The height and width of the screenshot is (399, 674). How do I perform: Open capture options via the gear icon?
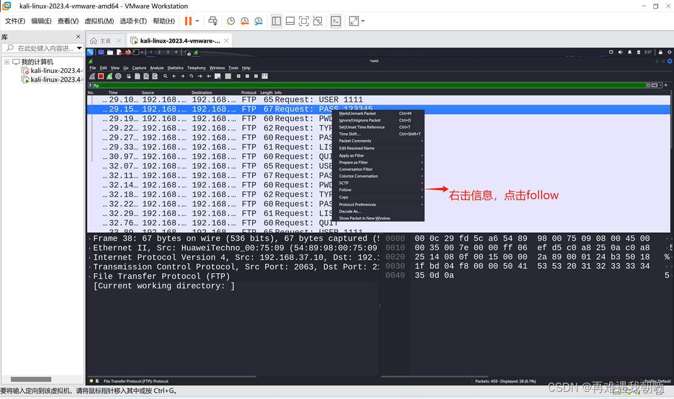[117, 76]
